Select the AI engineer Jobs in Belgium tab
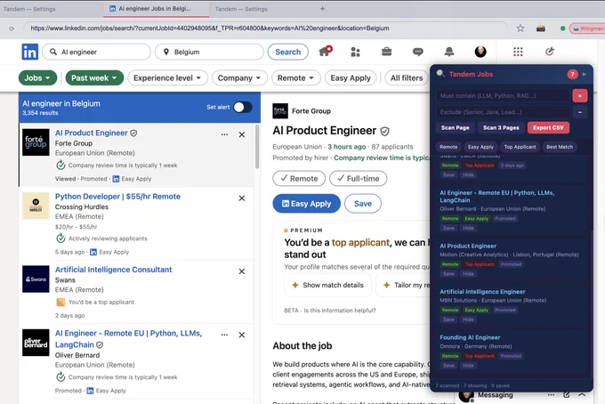 coord(154,9)
